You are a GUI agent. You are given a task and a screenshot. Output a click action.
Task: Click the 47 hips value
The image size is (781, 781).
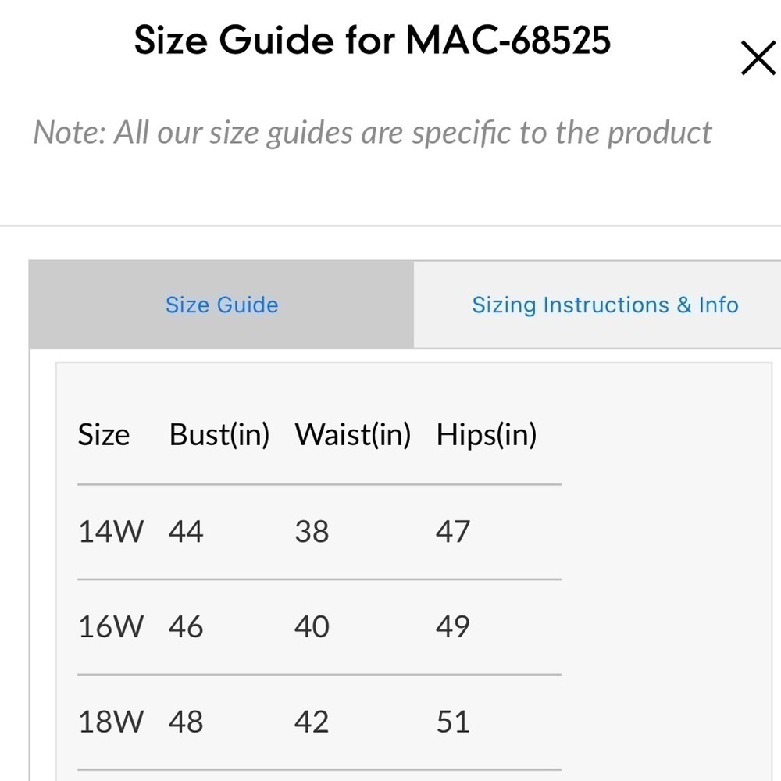click(x=453, y=531)
